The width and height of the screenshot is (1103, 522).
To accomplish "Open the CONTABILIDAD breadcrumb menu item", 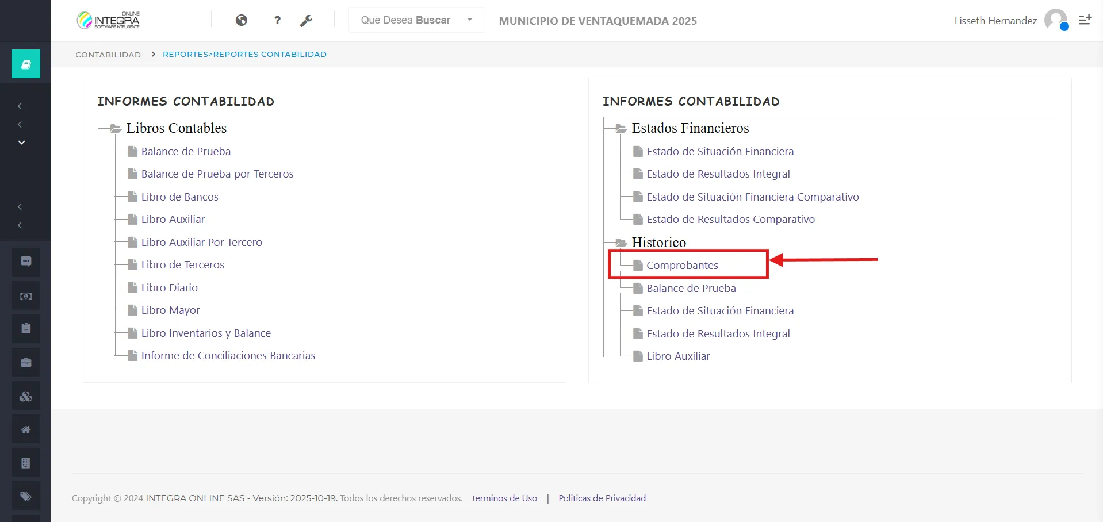I will coord(108,54).
